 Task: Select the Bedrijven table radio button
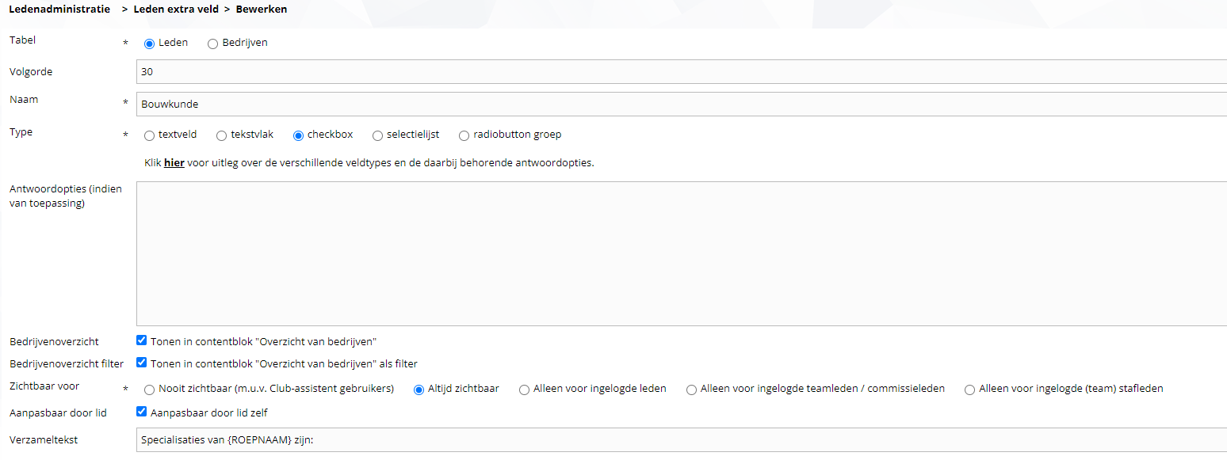point(212,44)
